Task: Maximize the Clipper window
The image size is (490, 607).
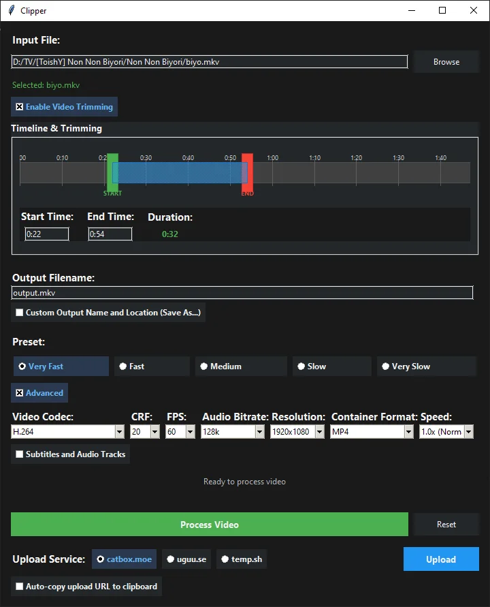Action: point(442,10)
